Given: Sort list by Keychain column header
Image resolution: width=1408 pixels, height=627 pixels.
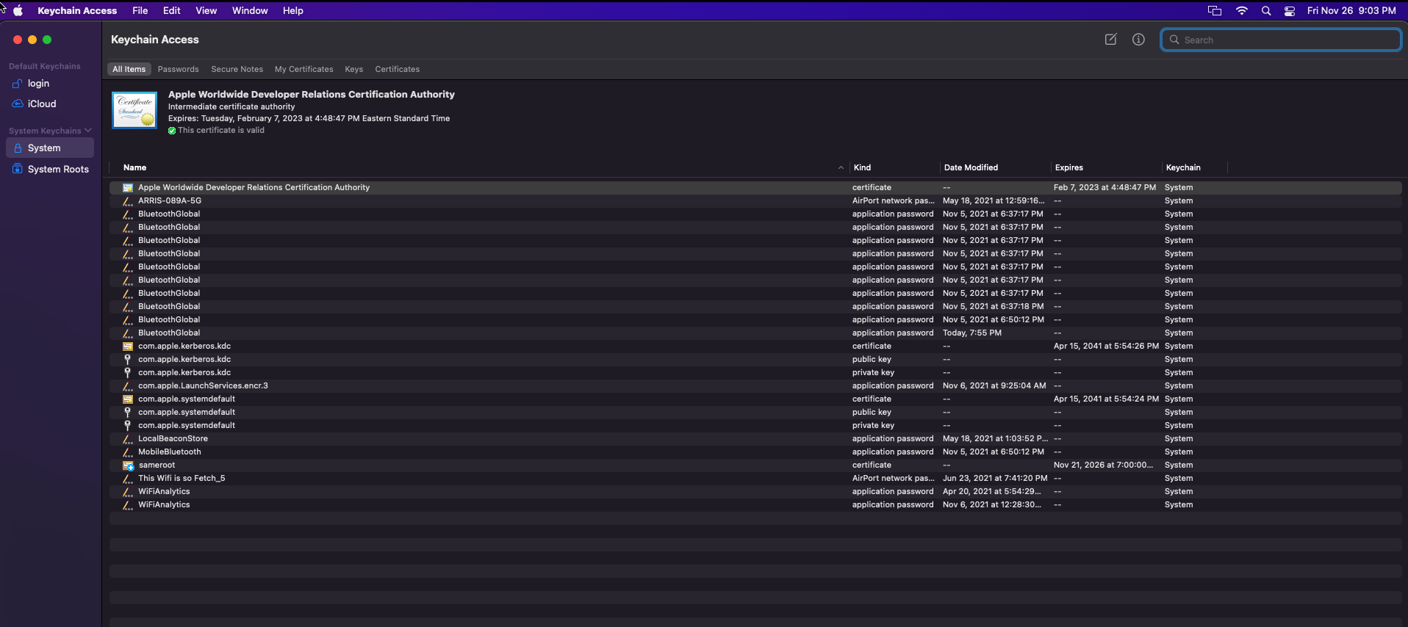Looking at the screenshot, I should click(x=1183, y=168).
